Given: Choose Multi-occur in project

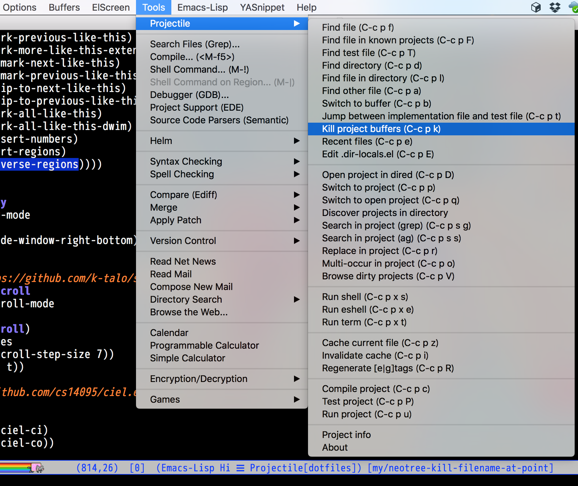Looking at the screenshot, I should (x=441, y=263).
